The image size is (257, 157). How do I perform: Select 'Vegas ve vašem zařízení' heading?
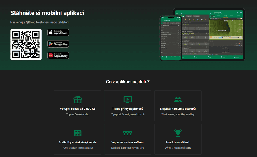128,142
